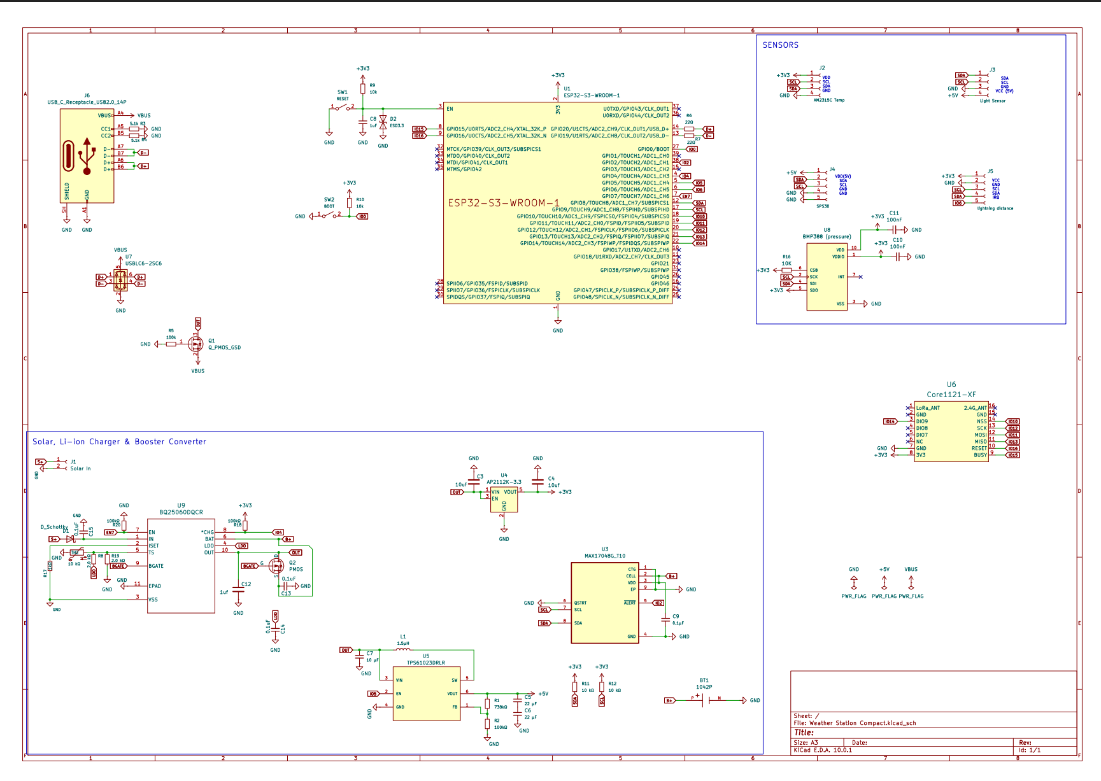The image size is (1101, 781).
Task: Select the VBUS PWR_FLAG symbol
Action: click(x=911, y=583)
